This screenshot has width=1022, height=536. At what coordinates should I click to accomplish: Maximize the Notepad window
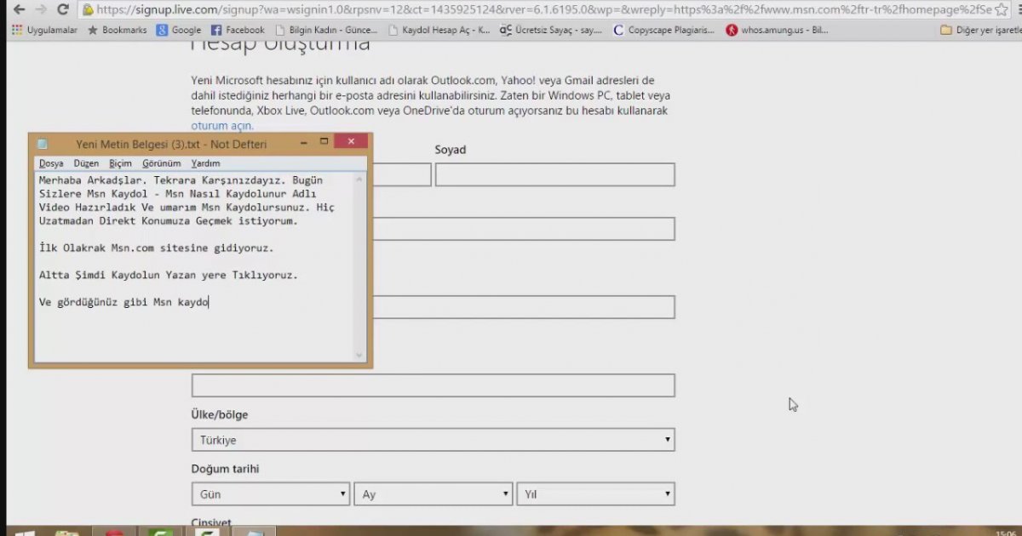pos(324,142)
